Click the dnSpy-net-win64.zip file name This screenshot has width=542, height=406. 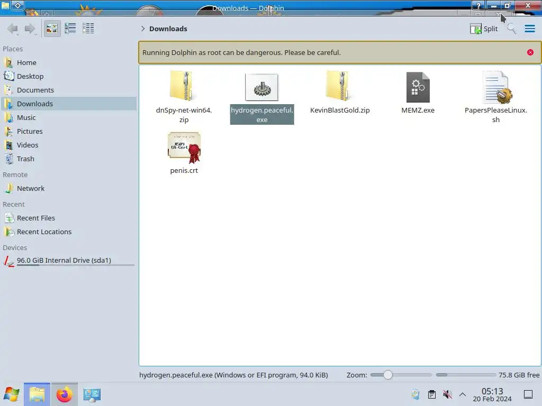(184, 115)
